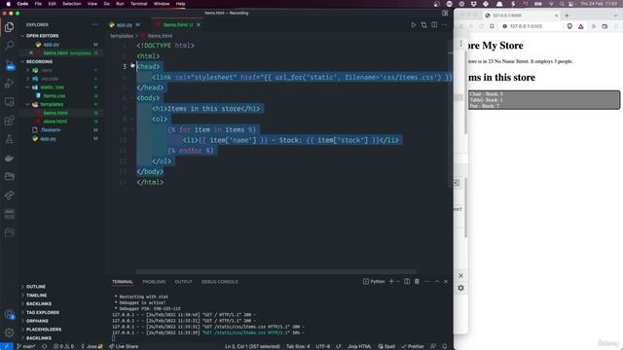The image size is (623, 350).
Task: Open the Explorer view in the activity bar
Action: tap(9, 27)
